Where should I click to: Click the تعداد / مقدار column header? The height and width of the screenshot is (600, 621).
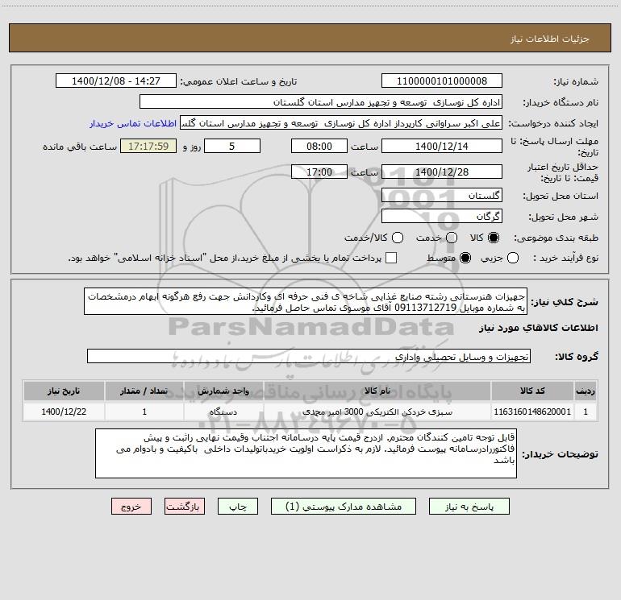(144, 391)
